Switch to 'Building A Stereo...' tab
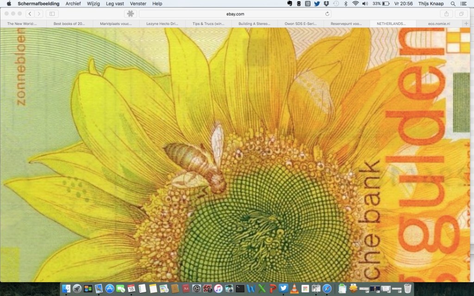The image size is (474, 296). [255, 24]
